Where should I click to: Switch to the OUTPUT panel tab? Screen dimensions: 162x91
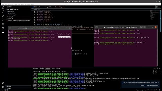pos(42,69)
